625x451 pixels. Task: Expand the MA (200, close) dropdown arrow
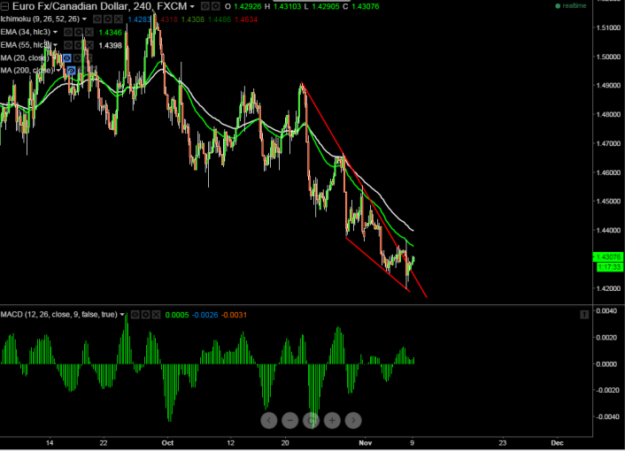pyautogui.click(x=58, y=71)
